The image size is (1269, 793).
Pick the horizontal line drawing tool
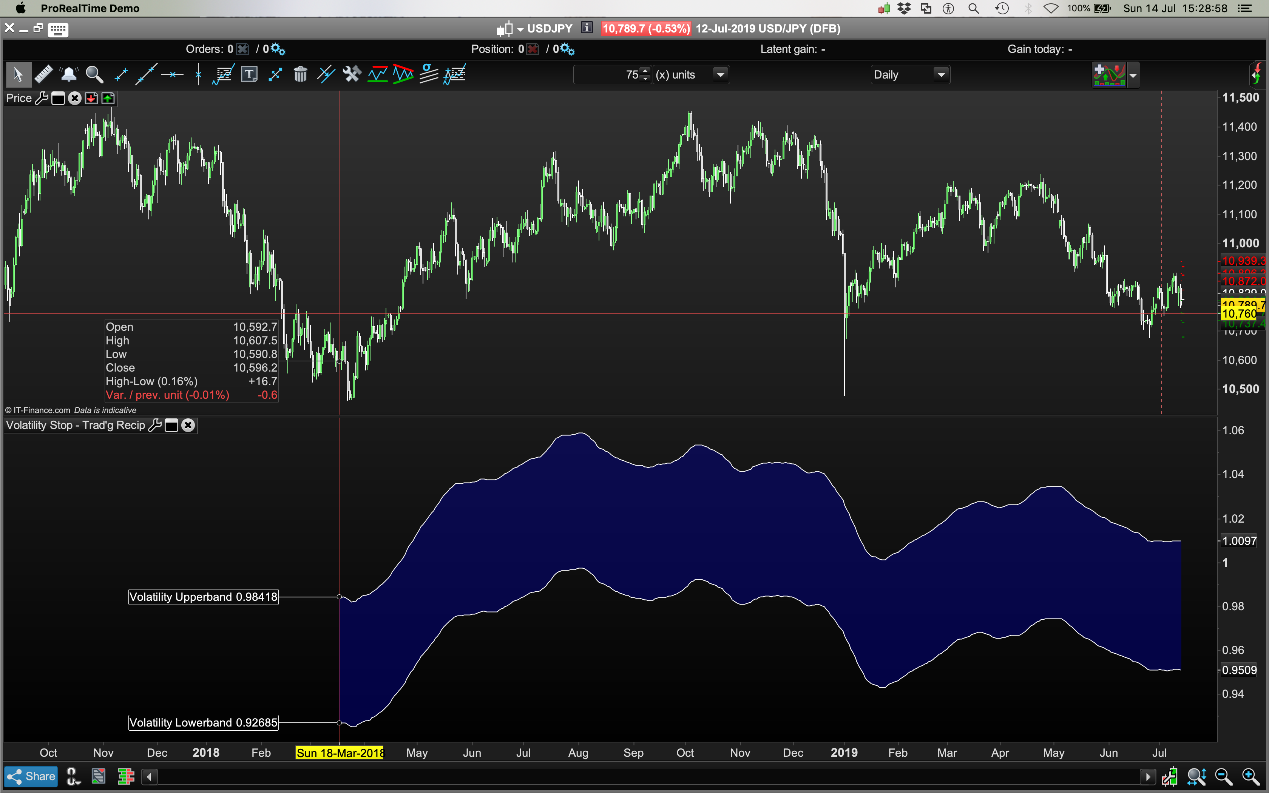tap(172, 74)
